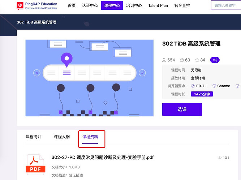Screen dimensions: 241x180
Task: Switch to the 课程简介 tab
Action: click(34, 137)
